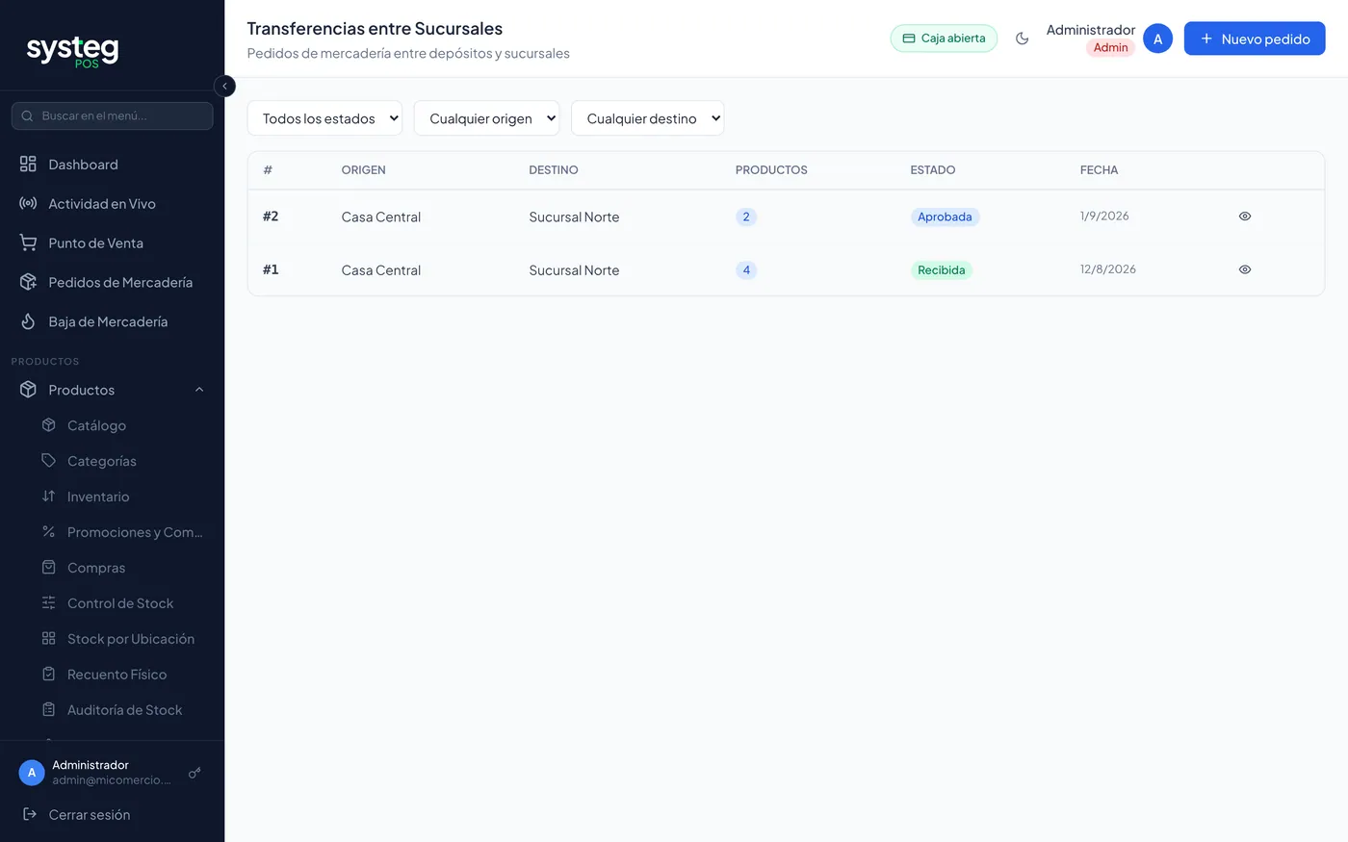Click the Baja de Mercadería flame icon
This screenshot has height=842, width=1348.
(28, 322)
